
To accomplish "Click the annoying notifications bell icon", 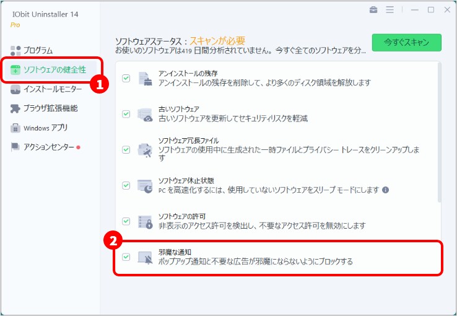I will point(145,257).
